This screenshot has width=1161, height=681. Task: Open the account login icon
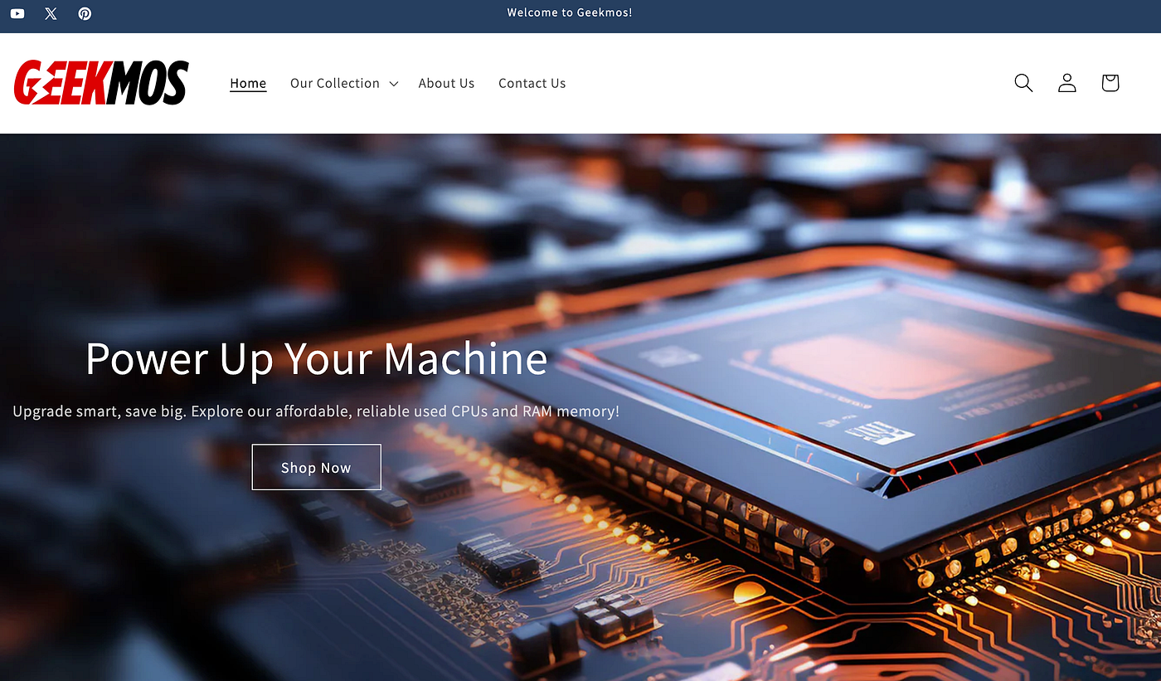tap(1067, 83)
